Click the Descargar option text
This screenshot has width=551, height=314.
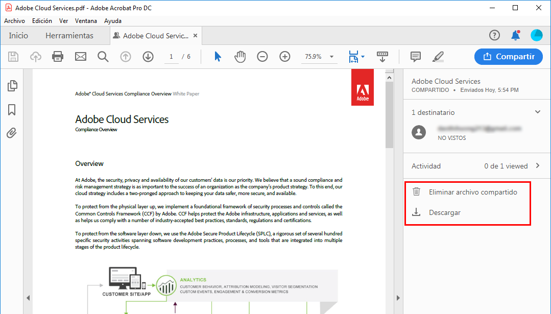click(x=444, y=212)
